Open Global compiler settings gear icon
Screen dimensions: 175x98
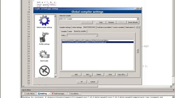point(44,21)
